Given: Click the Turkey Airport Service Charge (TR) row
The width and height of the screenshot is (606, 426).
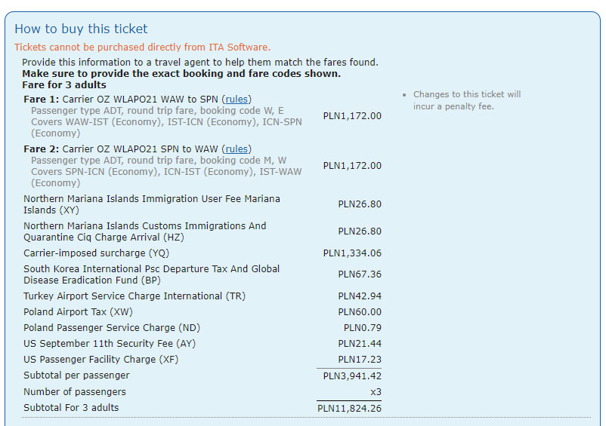Looking at the screenshot, I should [203, 296].
